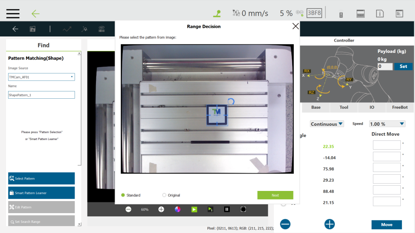Zoom in camera view with plus icon
415x233 pixels.
[x=161, y=209]
